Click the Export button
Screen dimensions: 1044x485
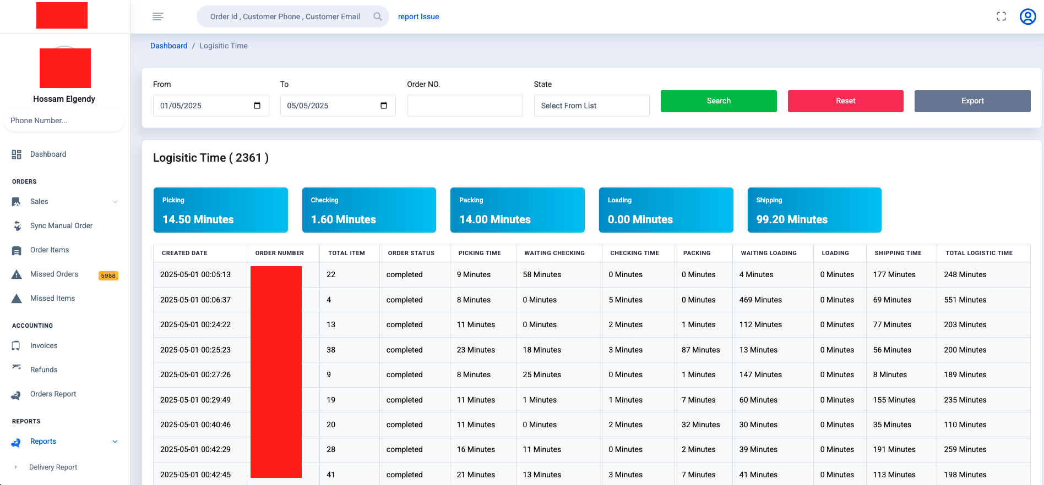[972, 101]
